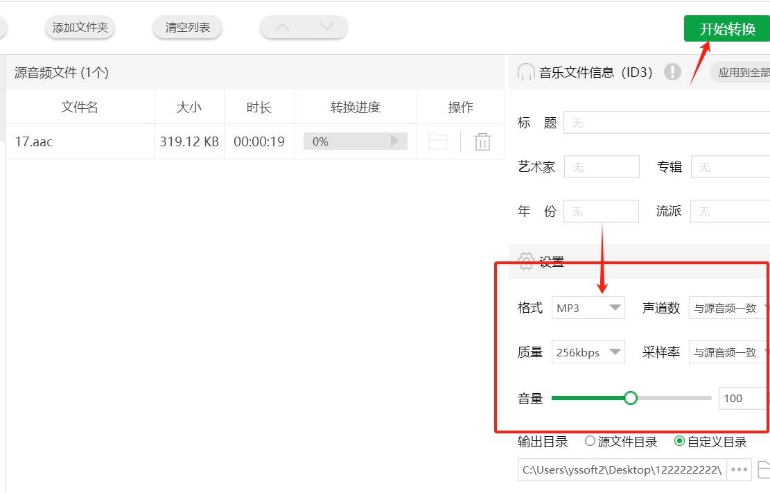Open the 采样率 dropdown

point(729,352)
